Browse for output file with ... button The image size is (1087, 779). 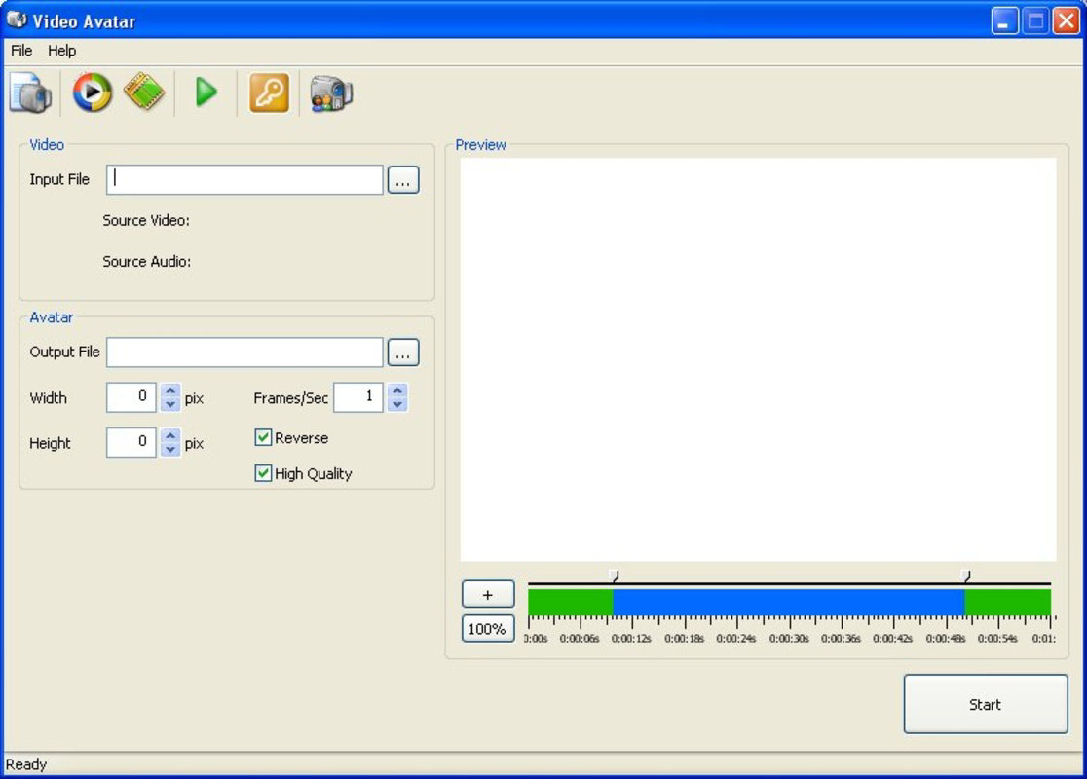point(403,352)
